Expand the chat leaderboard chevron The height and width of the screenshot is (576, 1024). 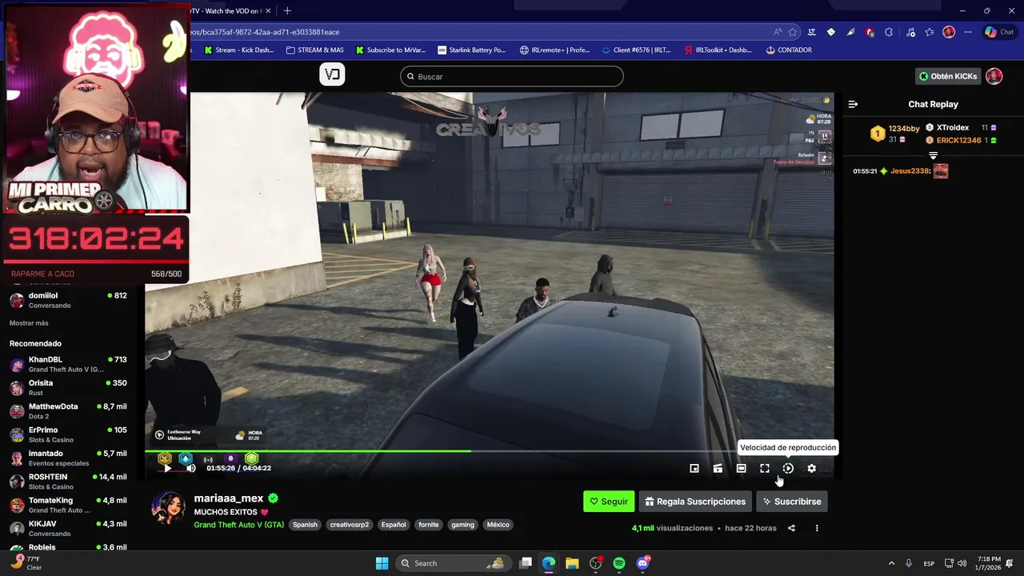tap(933, 155)
